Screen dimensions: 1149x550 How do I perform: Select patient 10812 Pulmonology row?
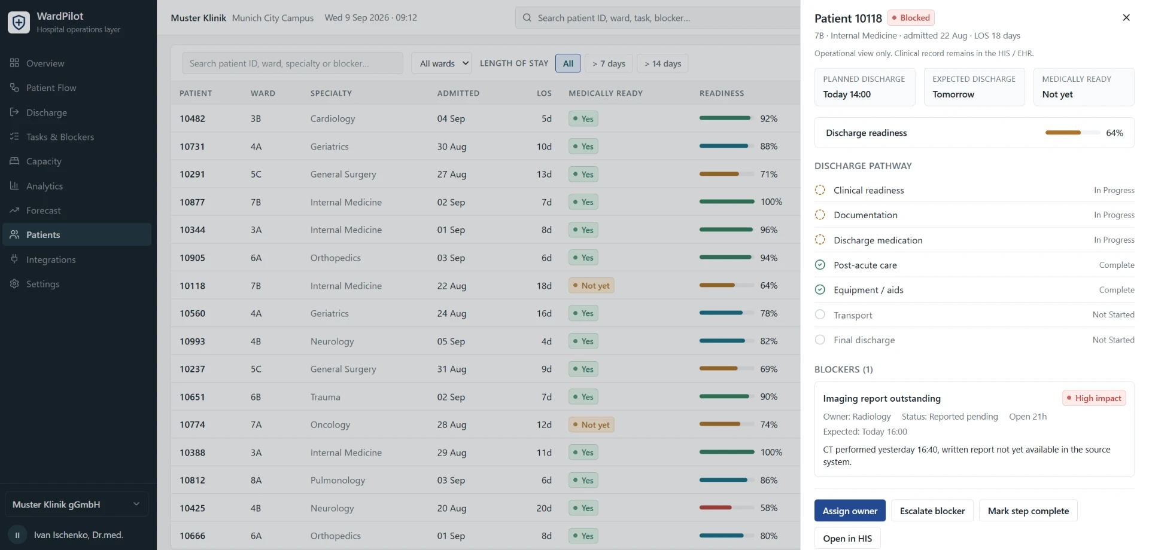pos(485,480)
